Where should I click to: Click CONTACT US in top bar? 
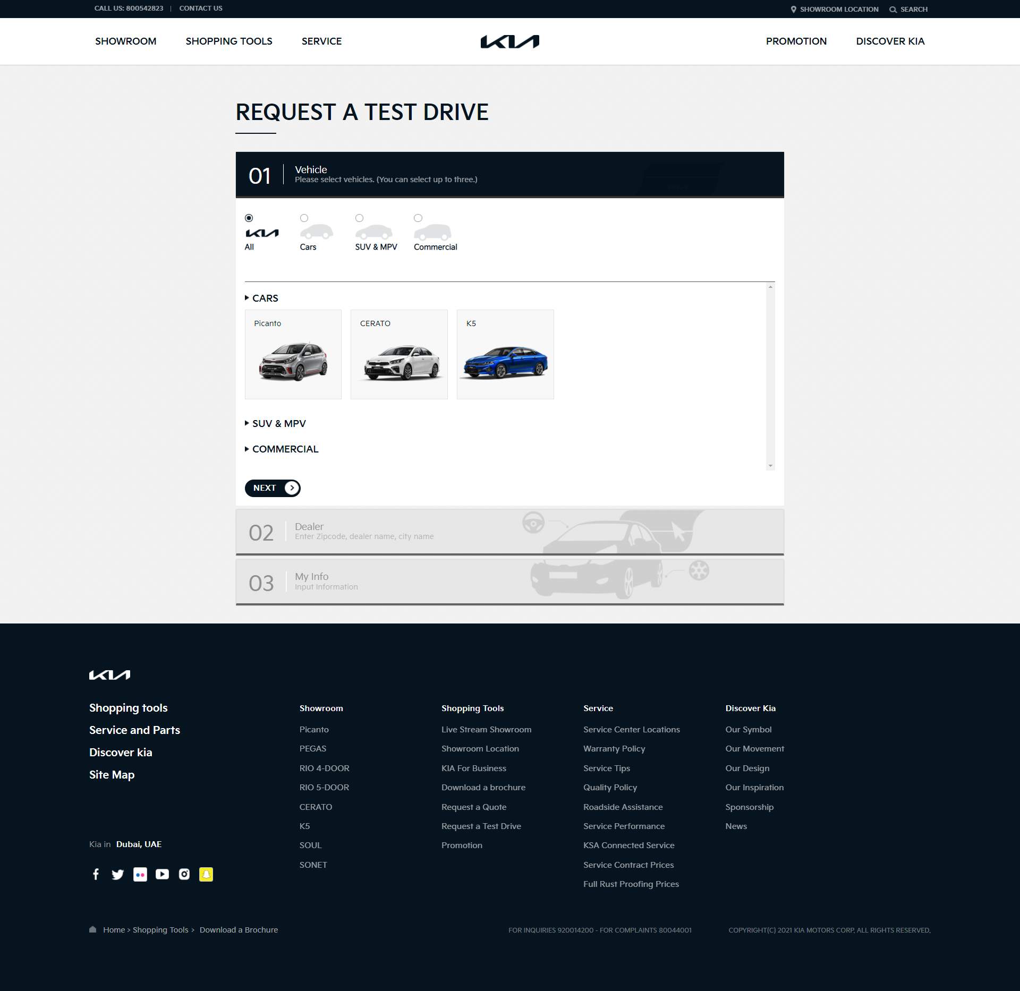[x=201, y=8]
